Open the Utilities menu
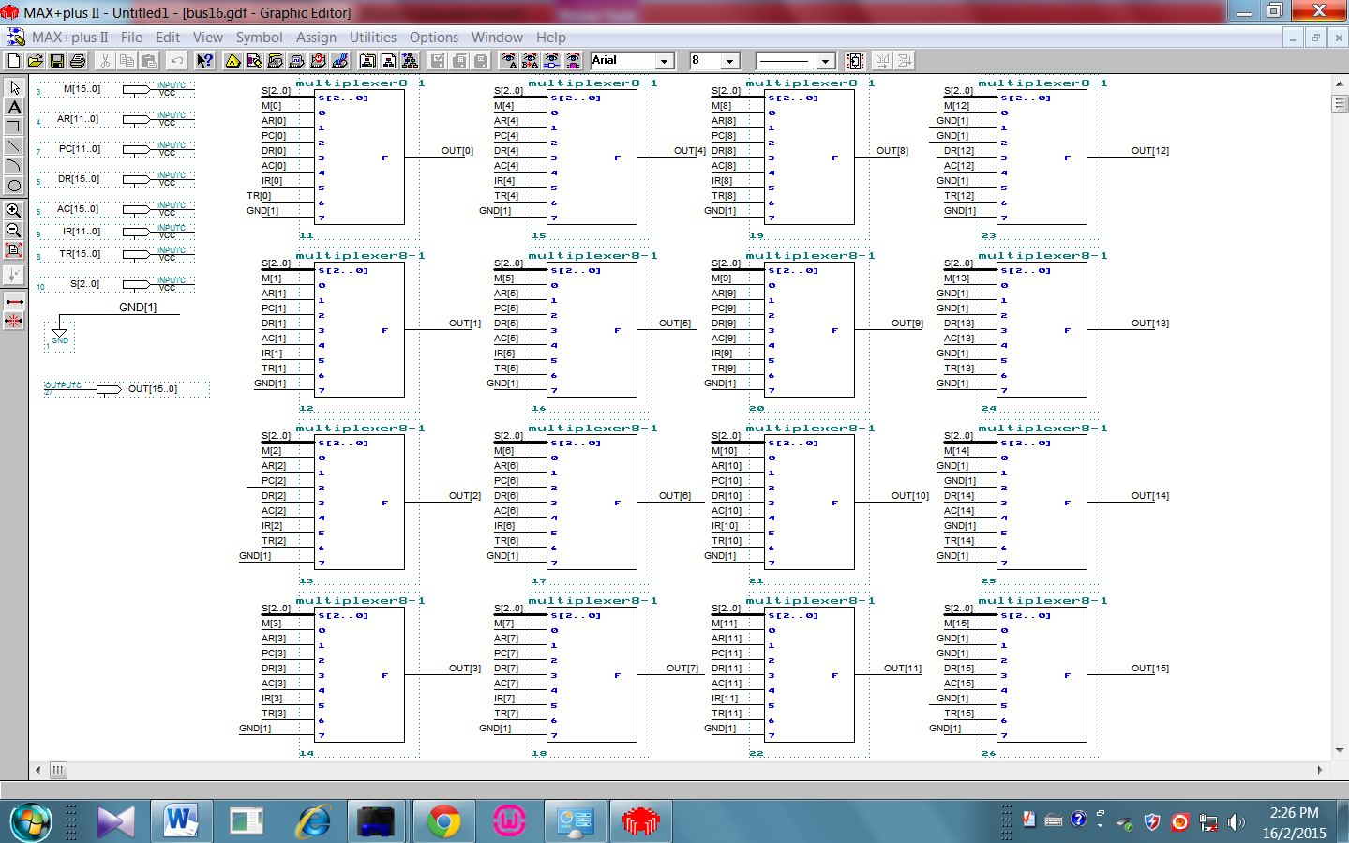 pos(372,38)
